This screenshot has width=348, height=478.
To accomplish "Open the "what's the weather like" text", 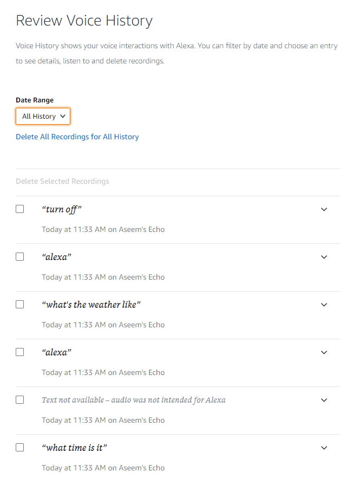I will [x=91, y=305].
